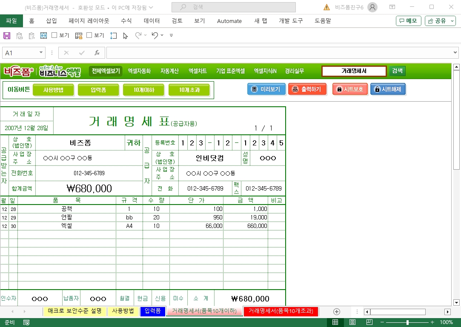Screen dimensions: 461x327
Task: Switch to 매크로 보안수준 설명 sheet tab
Action: point(74,311)
